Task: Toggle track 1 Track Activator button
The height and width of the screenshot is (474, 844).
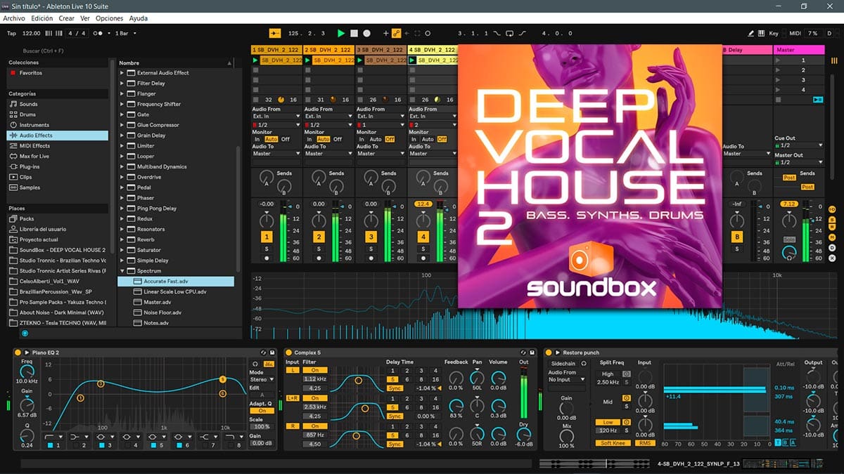Action: (x=266, y=237)
